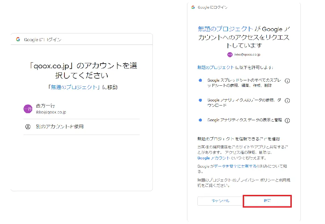
Task: Open the Google アカウント link
Action: coord(214,158)
